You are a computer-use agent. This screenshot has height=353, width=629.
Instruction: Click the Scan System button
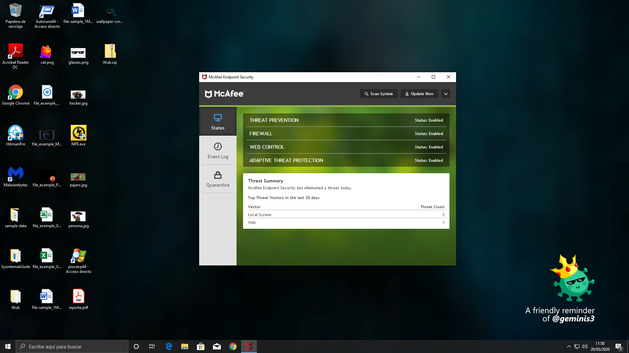pos(378,94)
